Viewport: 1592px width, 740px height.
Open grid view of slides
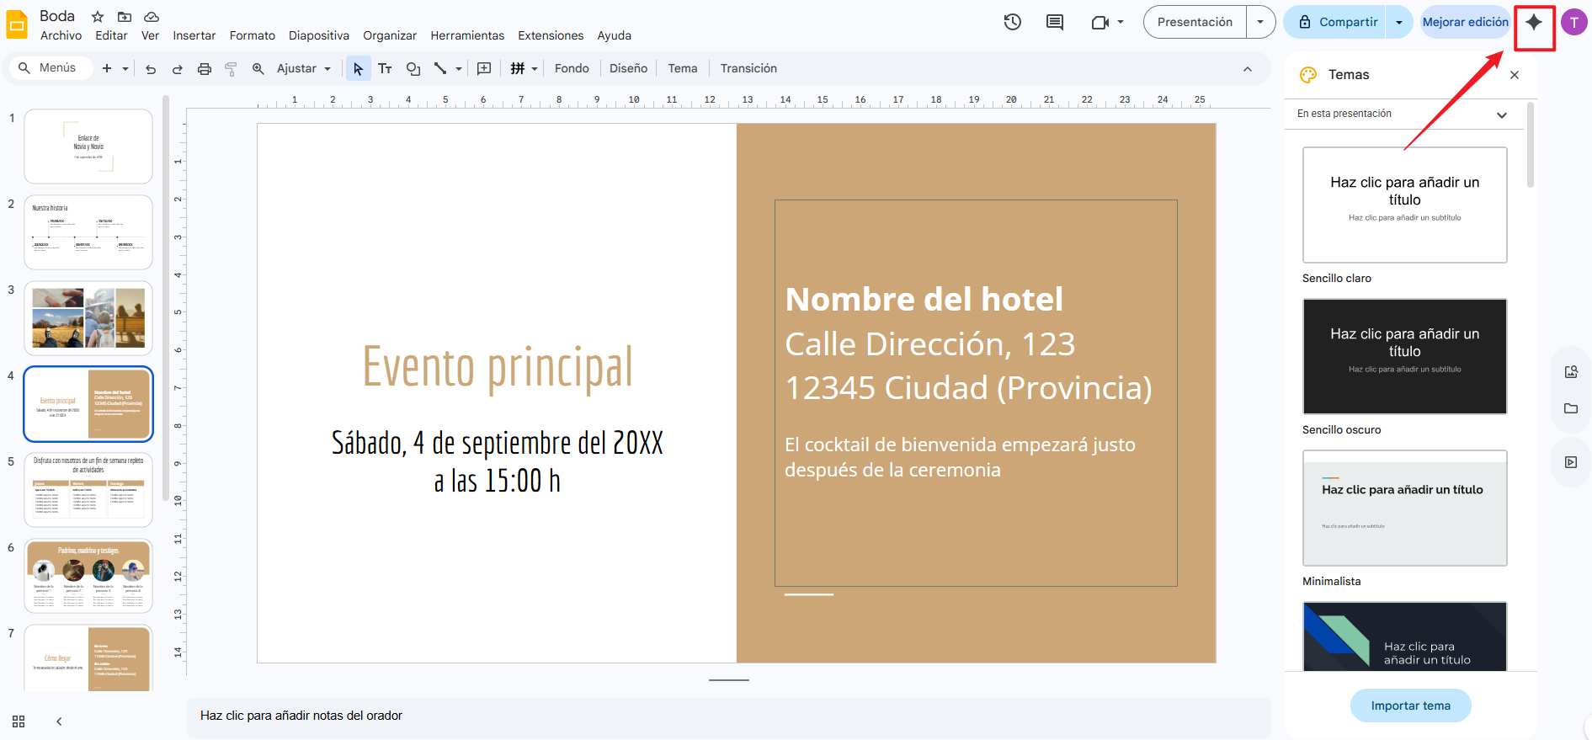point(19,721)
